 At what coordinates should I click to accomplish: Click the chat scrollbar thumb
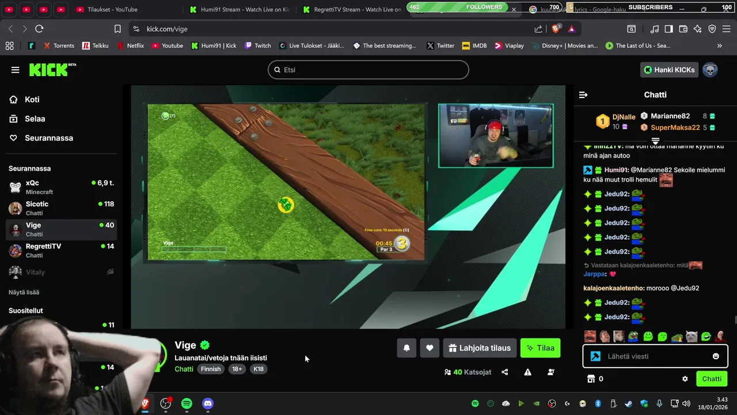[735, 320]
